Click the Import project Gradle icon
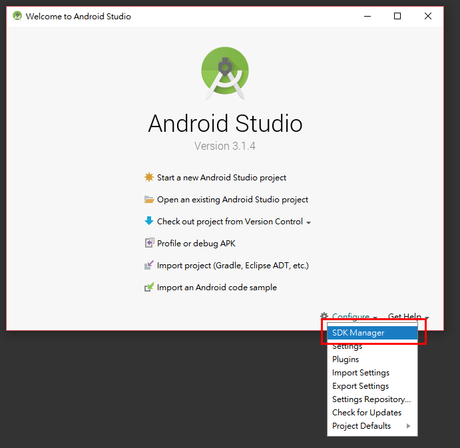This screenshot has height=448, width=460. [x=149, y=265]
